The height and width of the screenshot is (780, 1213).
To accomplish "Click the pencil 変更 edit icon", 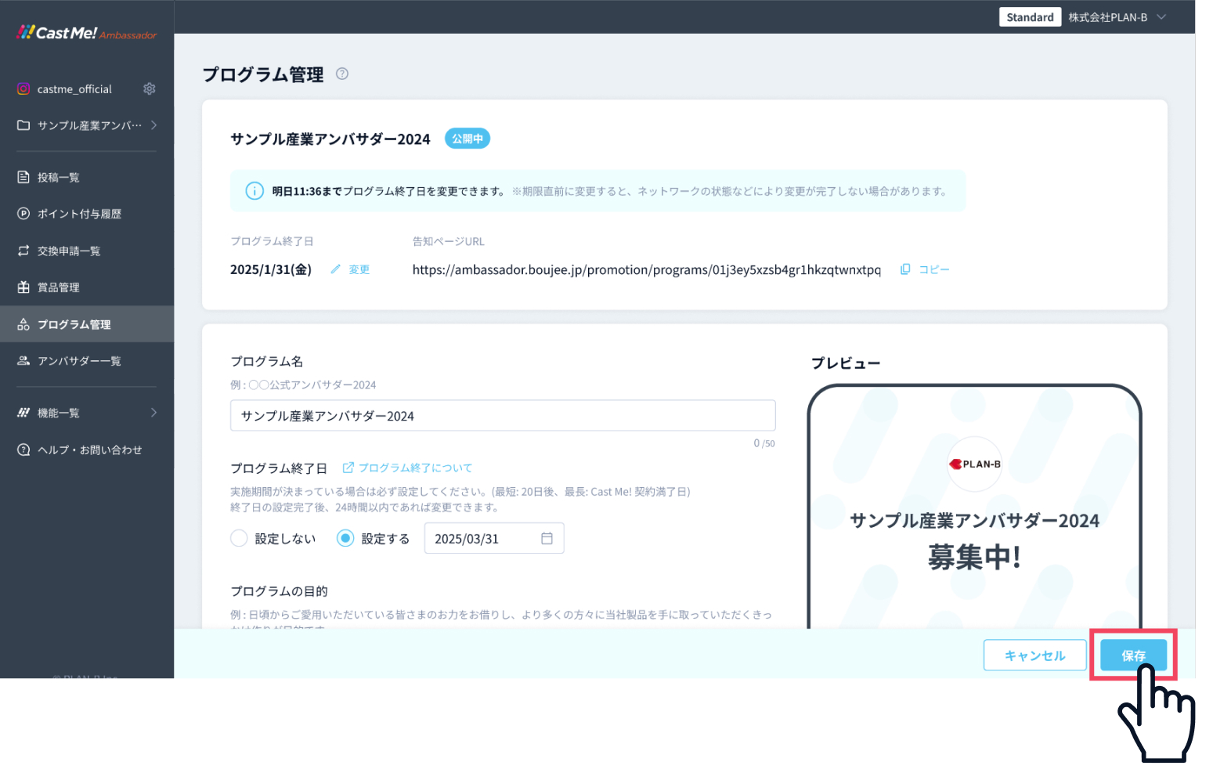I will pos(336,269).
